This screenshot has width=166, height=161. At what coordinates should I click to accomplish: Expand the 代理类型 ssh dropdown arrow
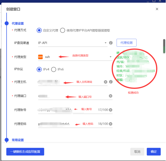click(x=111, y=57)
